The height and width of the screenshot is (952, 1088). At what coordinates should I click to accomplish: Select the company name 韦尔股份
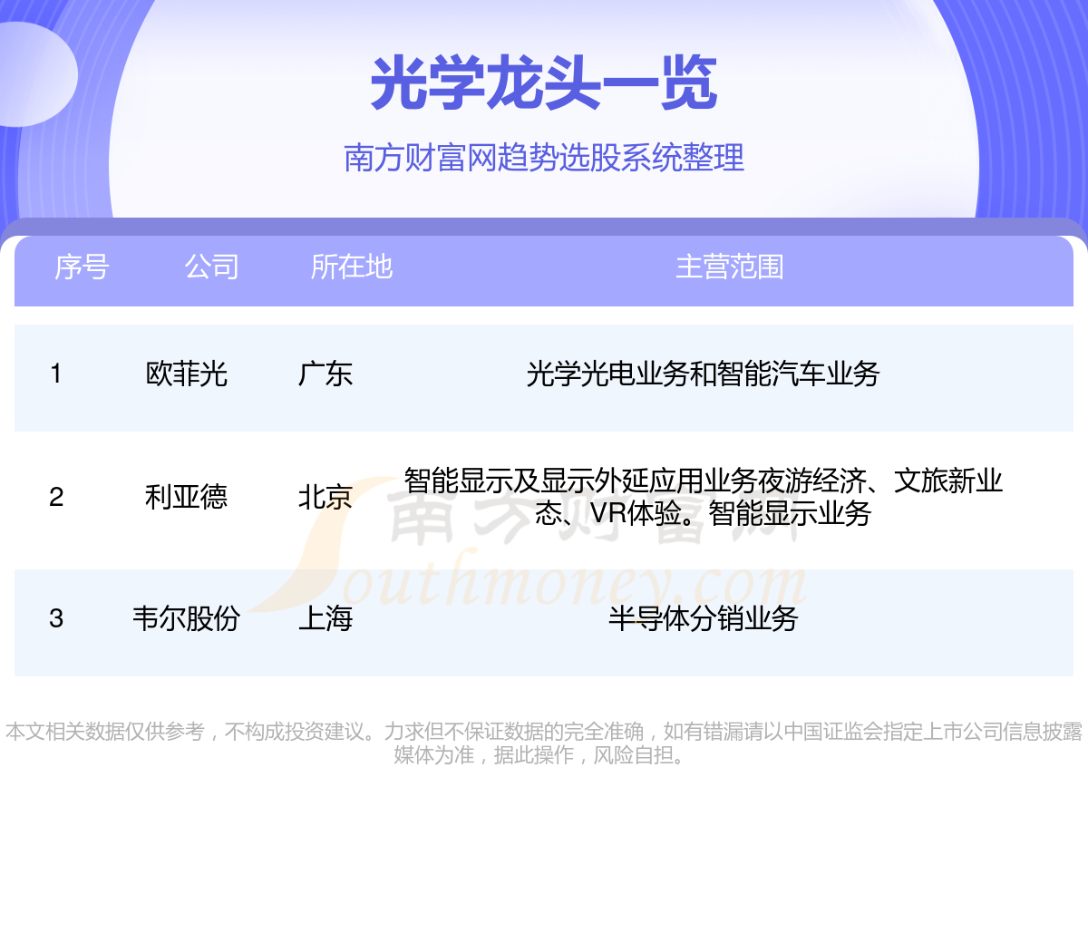tap(186, 618)
